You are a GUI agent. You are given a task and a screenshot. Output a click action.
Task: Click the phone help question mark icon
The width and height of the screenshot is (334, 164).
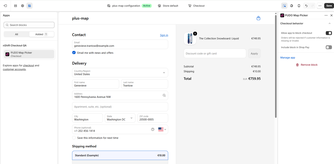[x=153, y=129]
